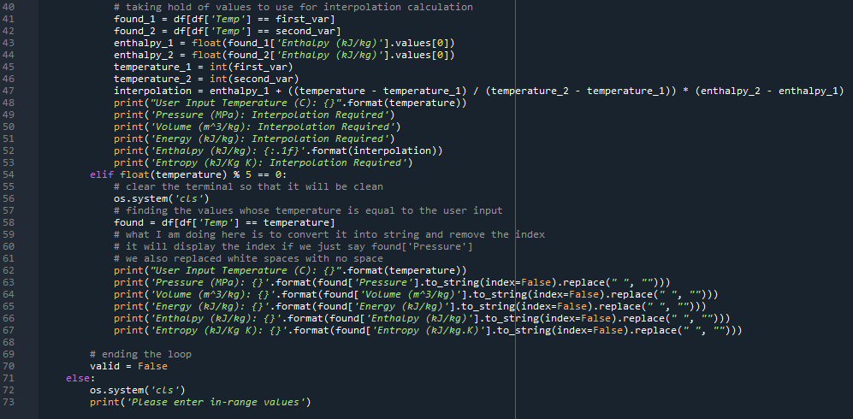Click 'temperature_2 = int(second_var)' line
The width and height of the screenshot is (853, 419).
click(206, 79)
